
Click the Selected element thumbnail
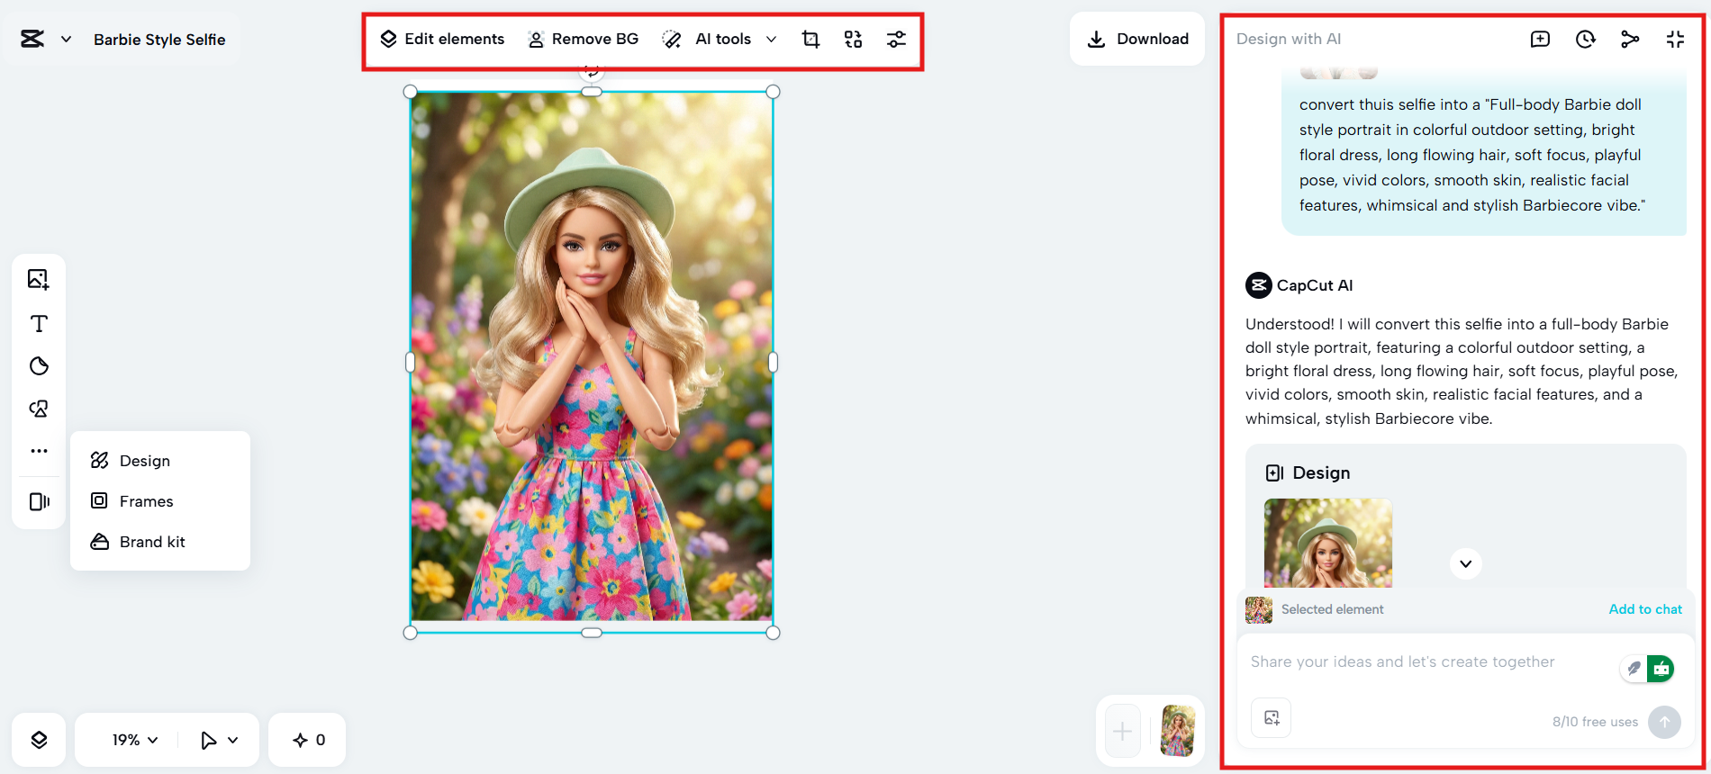[x=1258, y=610]
